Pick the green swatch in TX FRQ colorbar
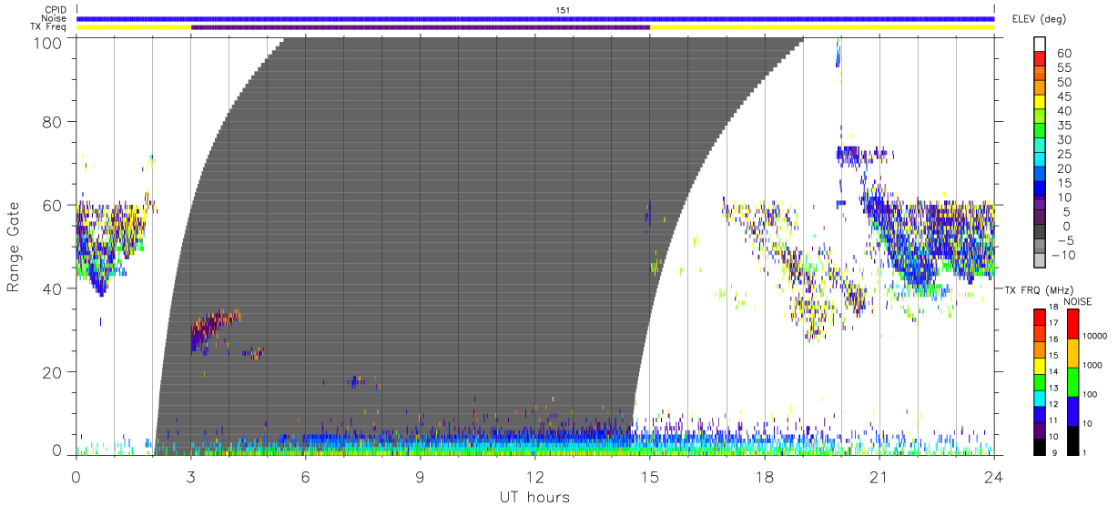Screen dimensions: 1118x516 point(1039,380)
